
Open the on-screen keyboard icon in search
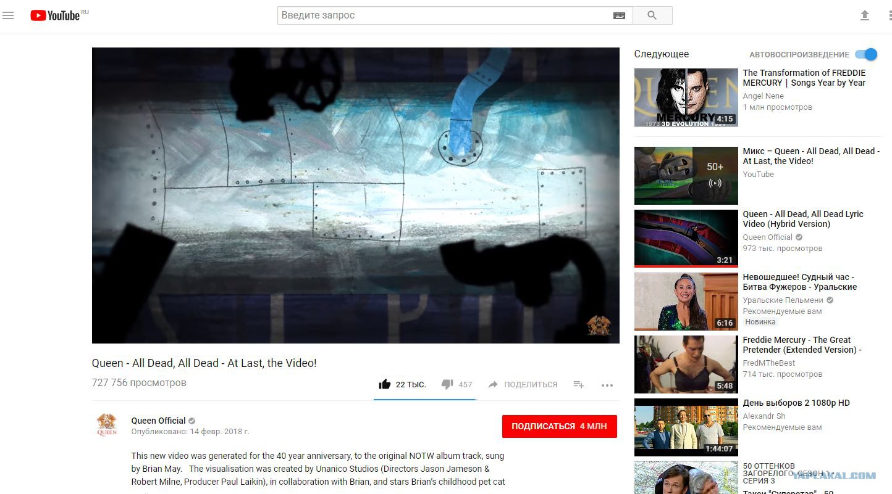coord(619,15)
